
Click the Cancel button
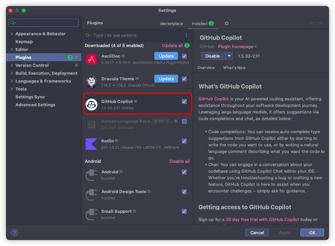257,233
